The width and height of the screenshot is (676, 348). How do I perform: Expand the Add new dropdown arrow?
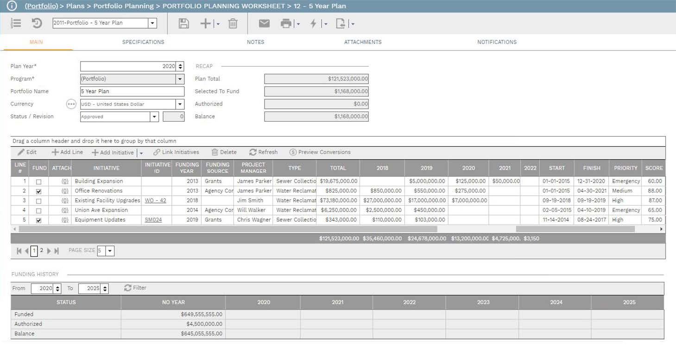tap(217, 24)
